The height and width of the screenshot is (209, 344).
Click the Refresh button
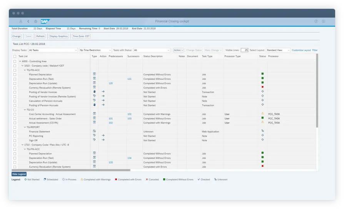[x=40, y=36]
